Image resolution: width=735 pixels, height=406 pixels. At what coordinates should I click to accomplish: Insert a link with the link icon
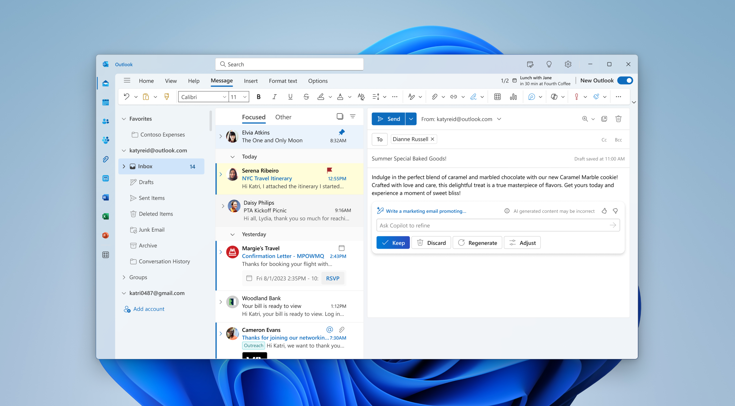(x=453, y=97)
